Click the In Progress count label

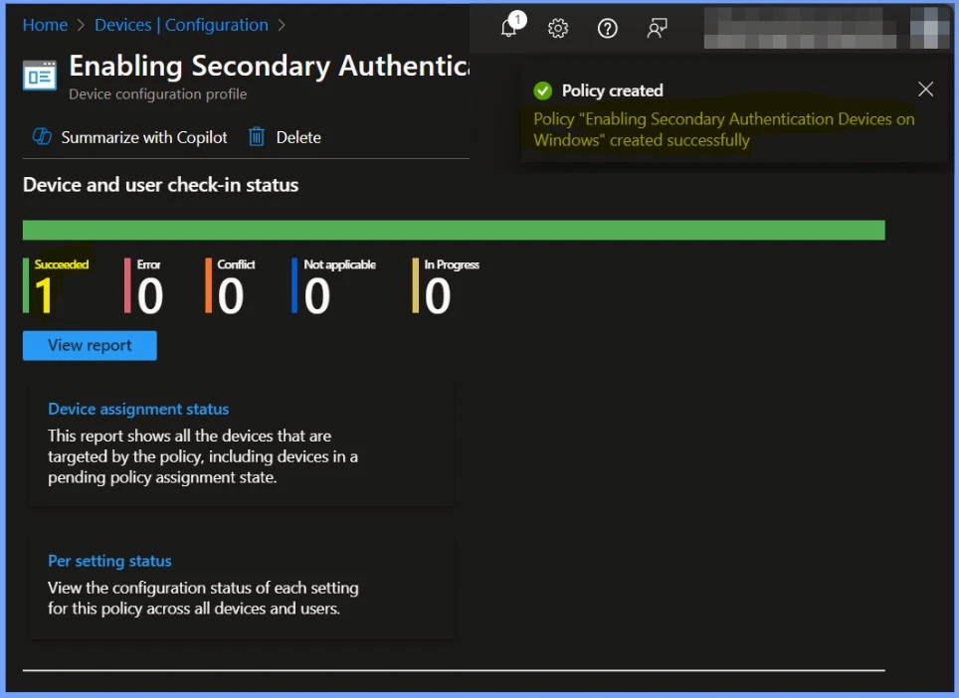tap(452, 264)
